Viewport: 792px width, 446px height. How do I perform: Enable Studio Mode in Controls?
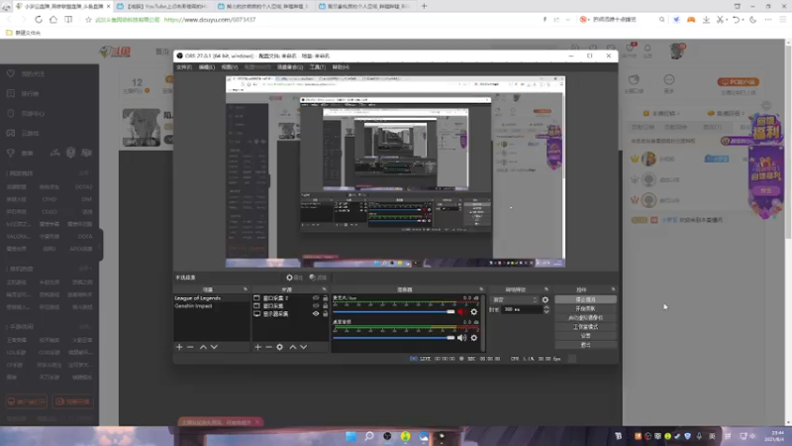coord(585,327)
